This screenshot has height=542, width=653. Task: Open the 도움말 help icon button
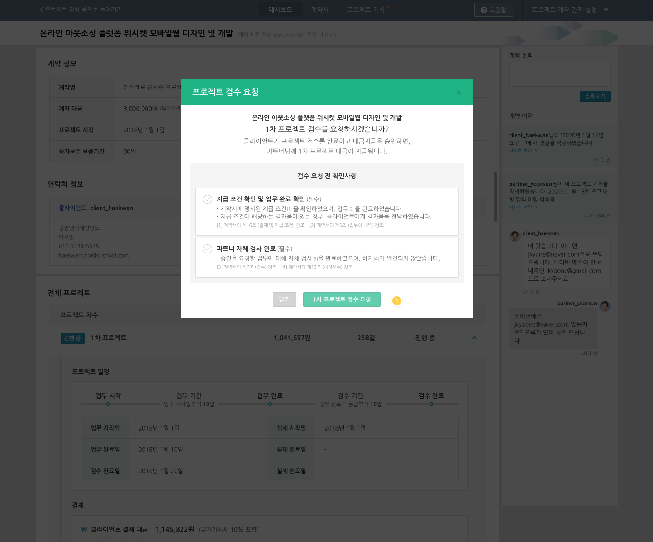493,10
